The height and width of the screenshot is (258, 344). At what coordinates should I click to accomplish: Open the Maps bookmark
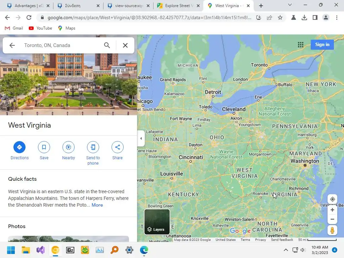67,28
